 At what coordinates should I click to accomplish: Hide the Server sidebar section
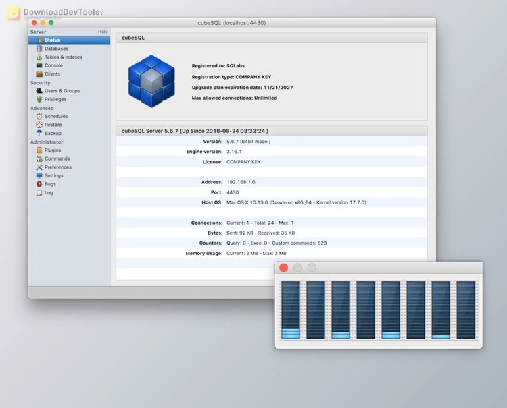click(103, 32)
